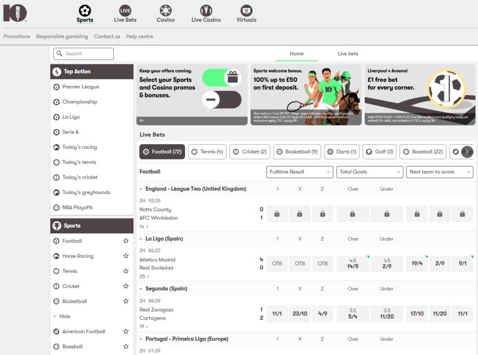478x355 pixels.
Task: Open the Live Bets header icon
Action: click(125, 10)
